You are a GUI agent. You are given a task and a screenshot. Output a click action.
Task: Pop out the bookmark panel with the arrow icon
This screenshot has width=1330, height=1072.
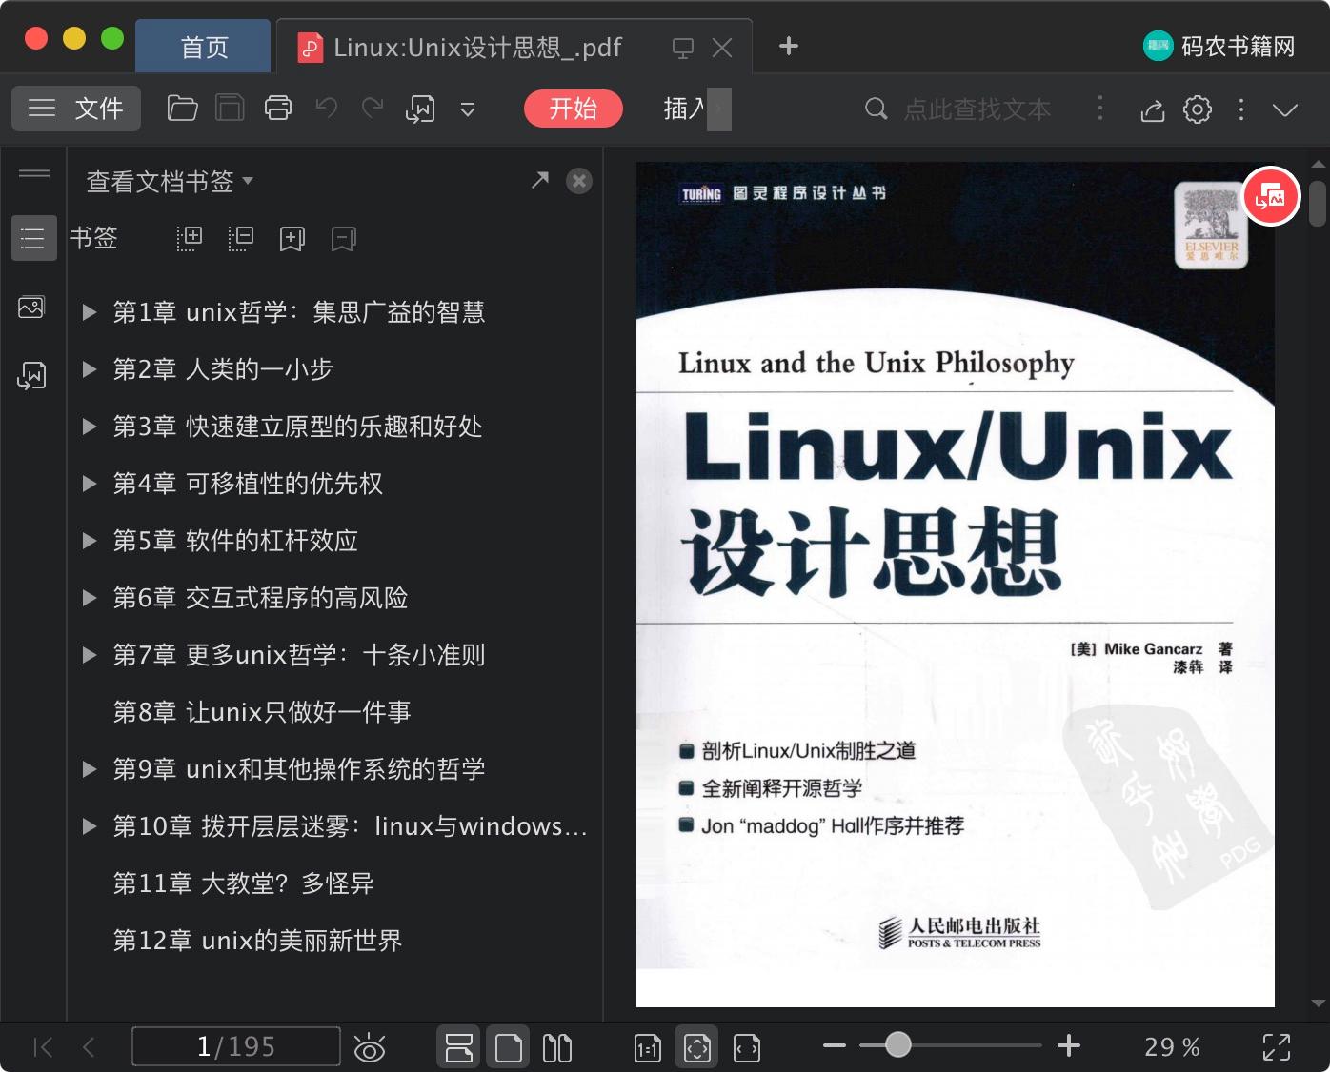coord(540,179)
